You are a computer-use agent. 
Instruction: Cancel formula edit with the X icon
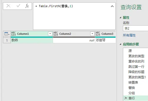pyautogui.click(x=8, y=6)
